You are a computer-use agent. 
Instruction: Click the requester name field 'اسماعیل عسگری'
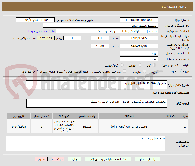coord(107,31)
